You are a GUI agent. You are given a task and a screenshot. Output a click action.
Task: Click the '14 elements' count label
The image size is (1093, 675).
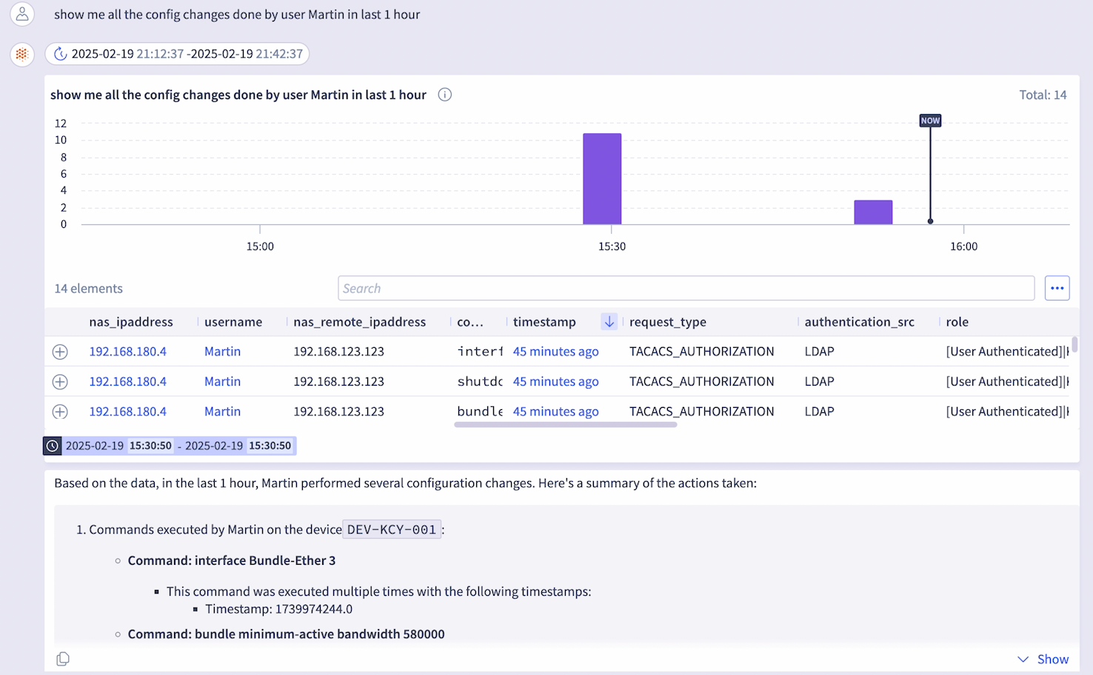(88, 289)
